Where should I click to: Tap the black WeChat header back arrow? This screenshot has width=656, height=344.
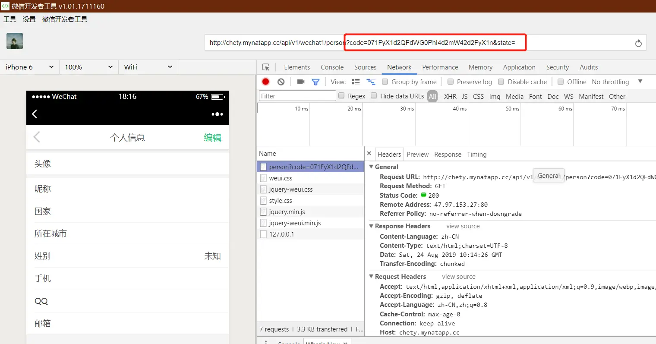click(35, 114)
